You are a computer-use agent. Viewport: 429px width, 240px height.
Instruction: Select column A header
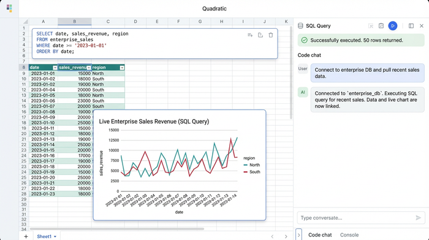tap(44, 21)
